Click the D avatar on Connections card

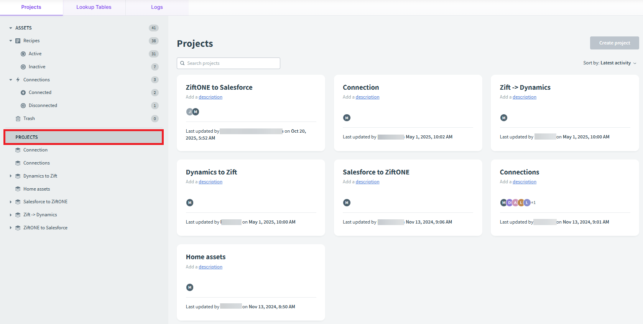(510, 202)
